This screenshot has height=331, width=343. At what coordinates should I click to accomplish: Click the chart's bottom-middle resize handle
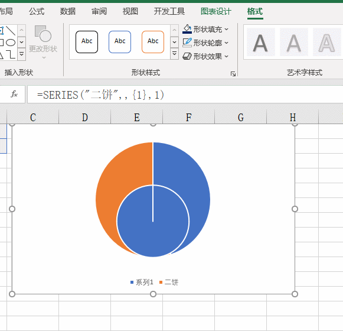click(153, 294)
